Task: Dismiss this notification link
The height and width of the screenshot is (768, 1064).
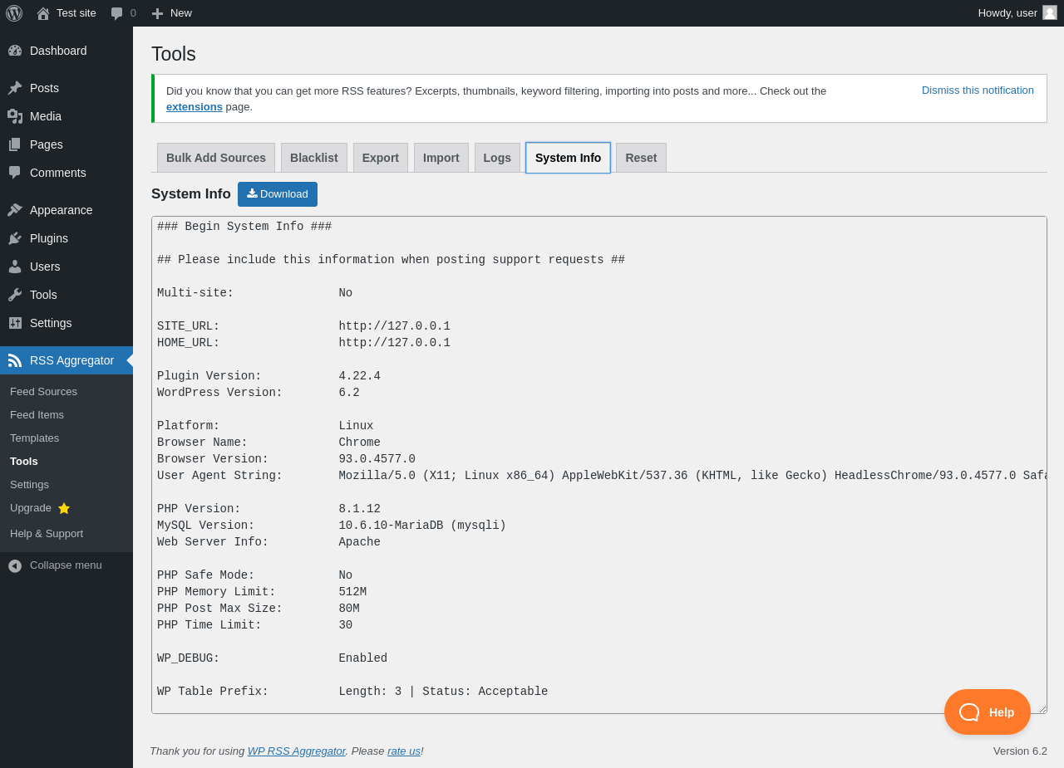Action: (978, 90)
